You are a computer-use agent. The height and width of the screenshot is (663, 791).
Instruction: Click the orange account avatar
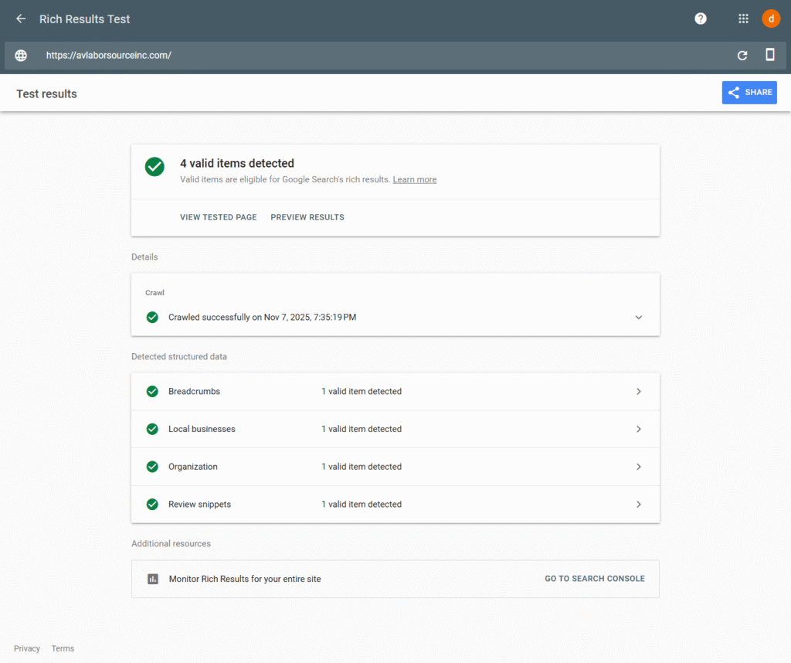point(771,19)
